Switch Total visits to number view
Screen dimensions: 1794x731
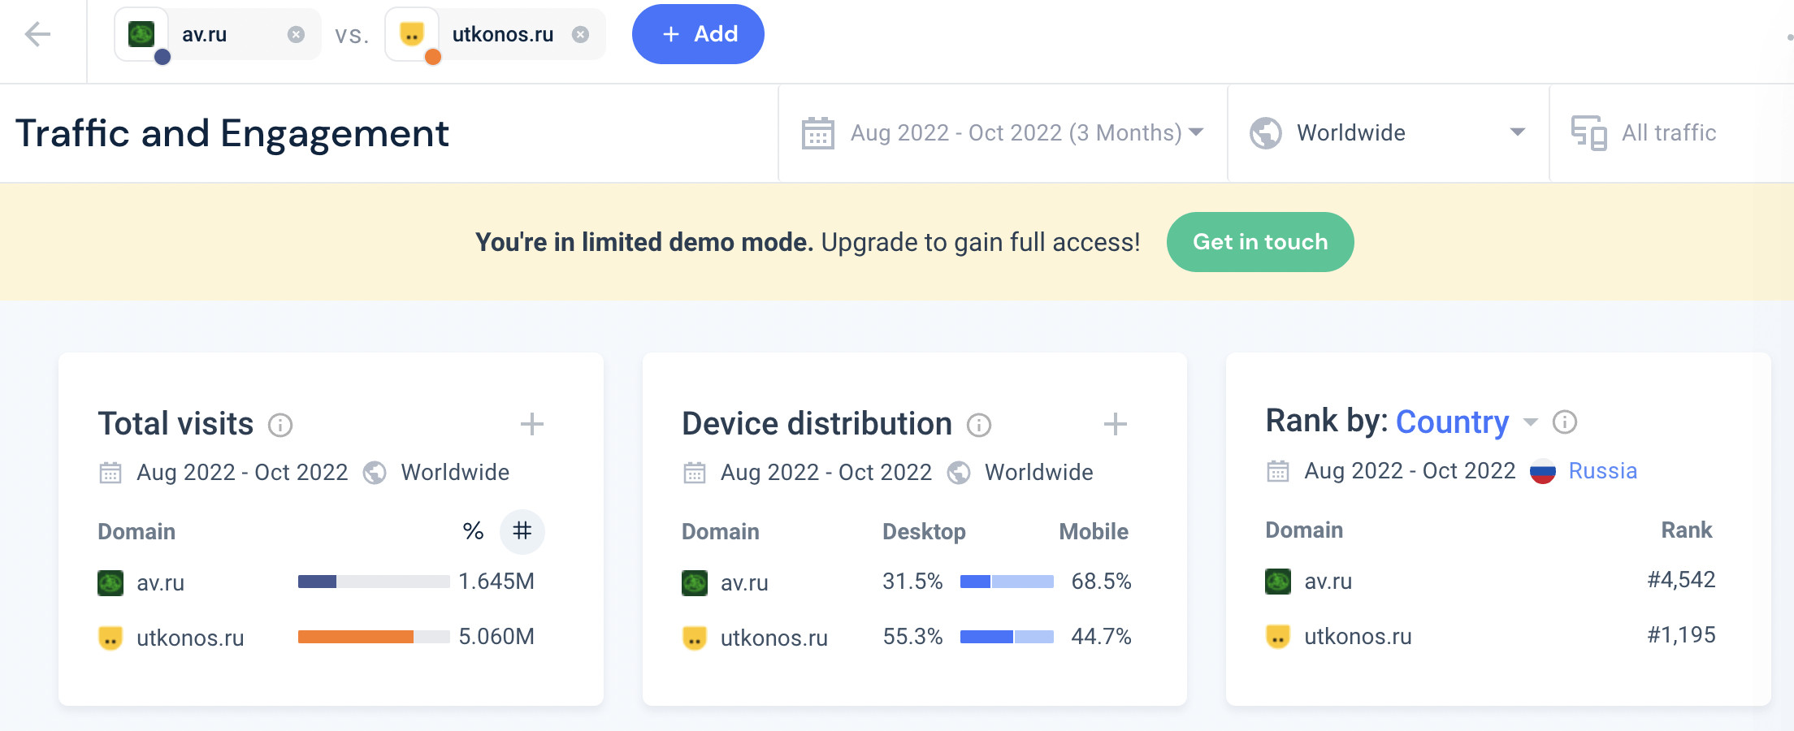point(522,531)
